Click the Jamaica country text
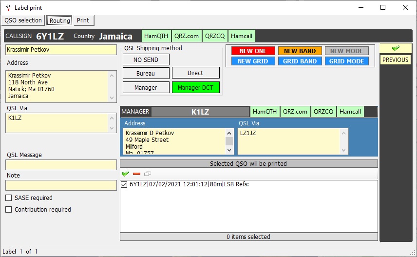This screenshot has width=417, height=257. [115, 36]
